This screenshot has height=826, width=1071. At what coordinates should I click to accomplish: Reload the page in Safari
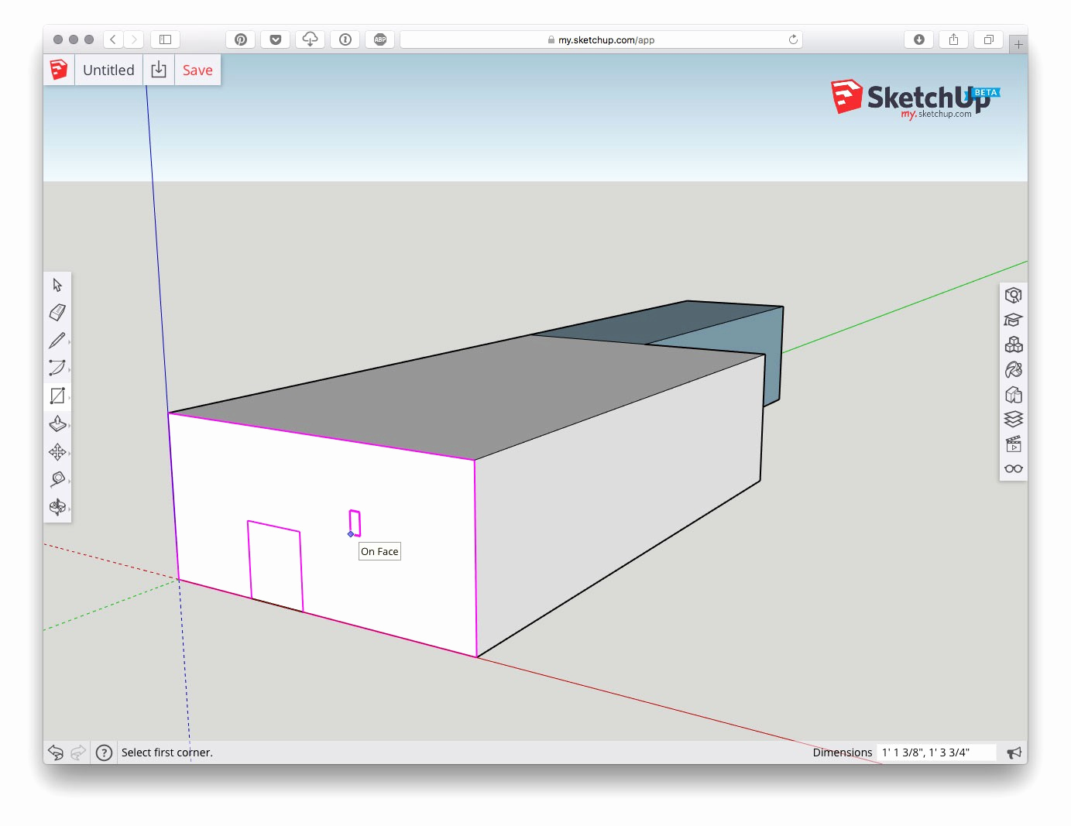(793, 39)
